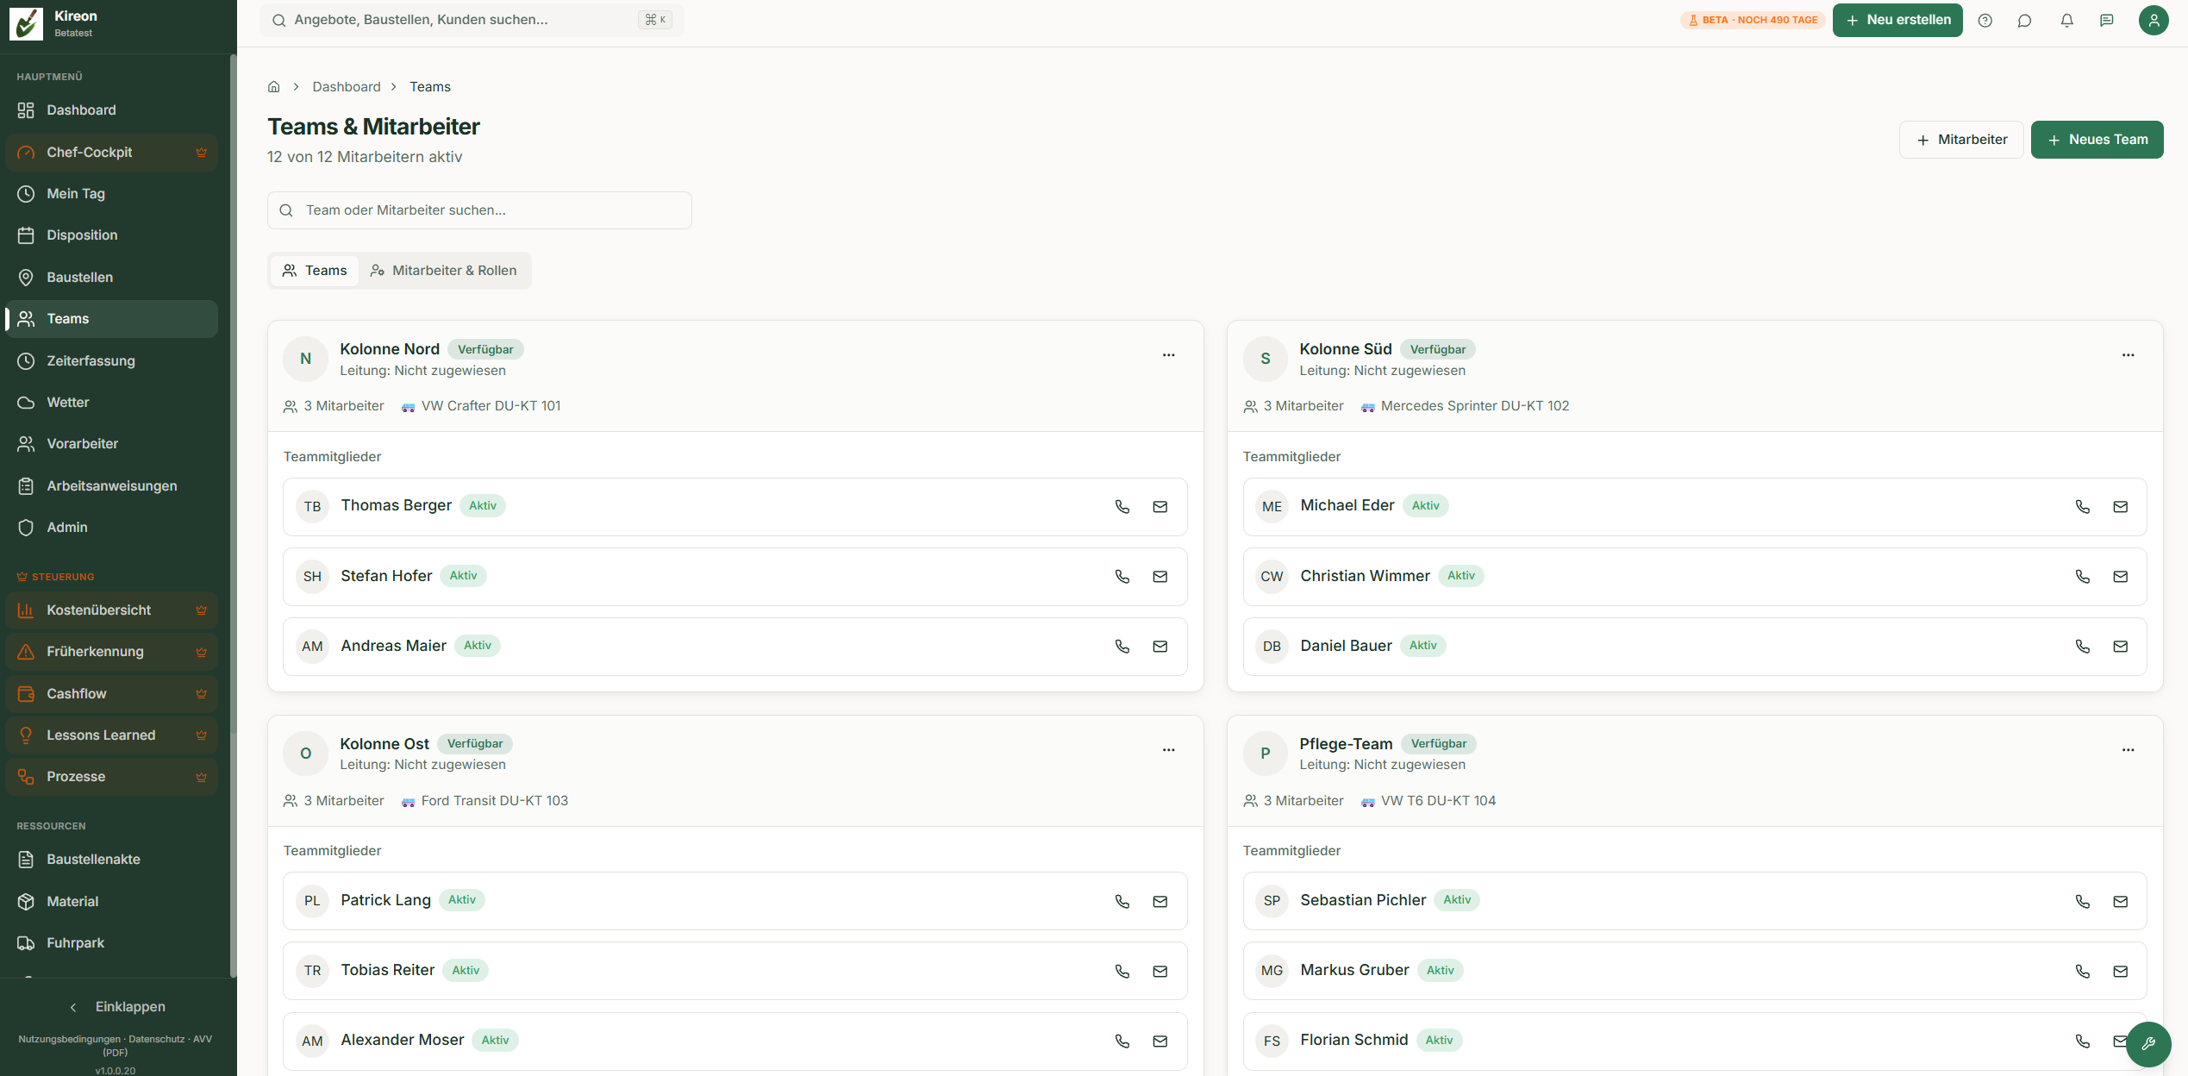Call Daniel Bauer via phone icon

tap(2082, 647)
